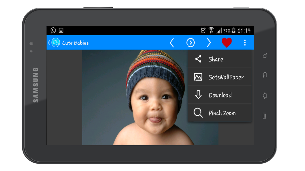Image resolution: width=305 pixels, height=171 pixels.
Task: Toggle the red heart favorite
Action: [x=227, y=43]
